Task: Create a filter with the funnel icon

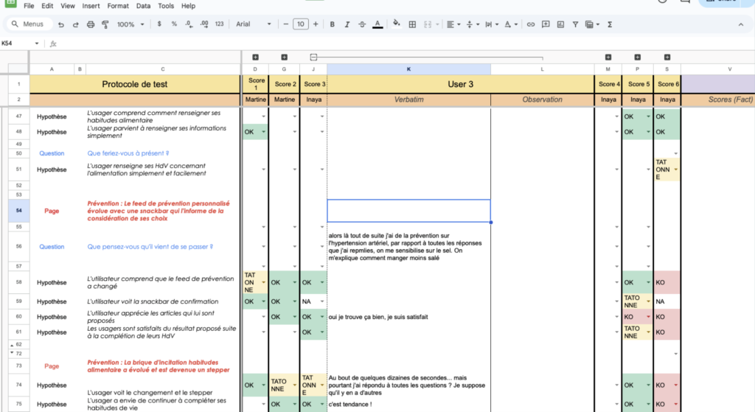Action: [575, 24]
